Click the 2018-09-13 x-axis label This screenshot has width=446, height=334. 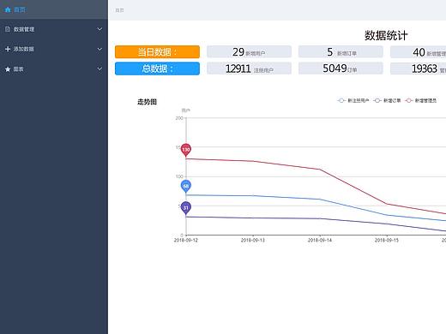(253, 241)
